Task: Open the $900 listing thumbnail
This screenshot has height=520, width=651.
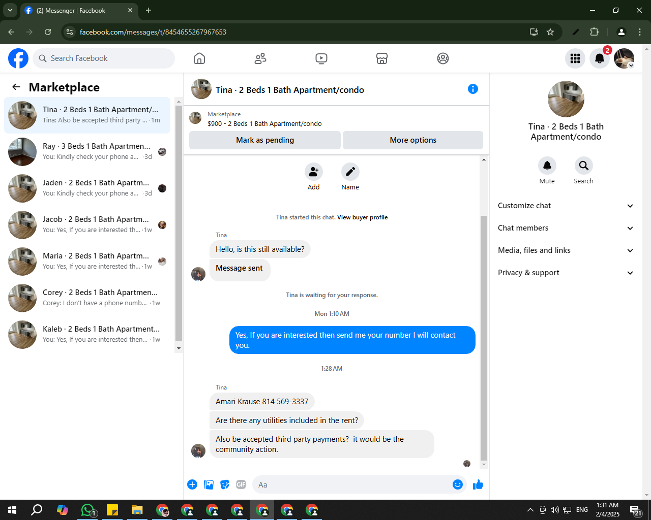Action: [195, 118]
